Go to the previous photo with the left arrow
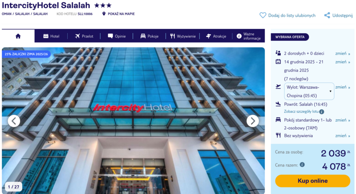 point(14,121)
